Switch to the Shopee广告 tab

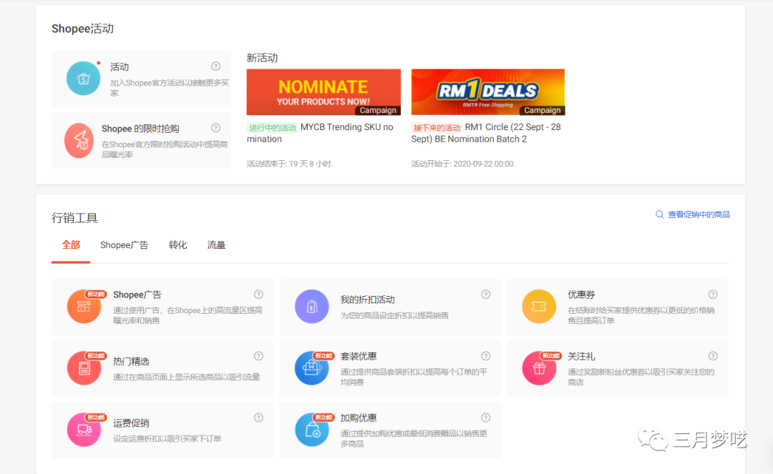point(124,245)
